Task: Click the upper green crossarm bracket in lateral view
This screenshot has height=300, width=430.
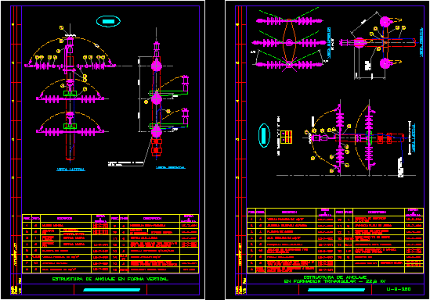Action: click(x=70, y=93)
